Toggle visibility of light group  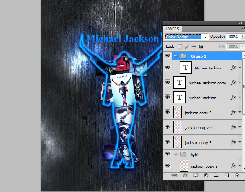tap(168, 154)
